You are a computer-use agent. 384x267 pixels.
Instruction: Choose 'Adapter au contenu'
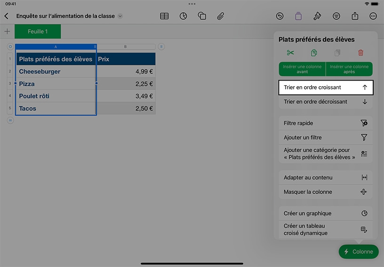(x=326, y=178)
